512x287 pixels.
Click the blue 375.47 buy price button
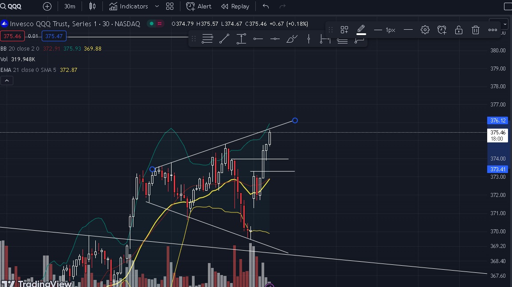(54, 36)
